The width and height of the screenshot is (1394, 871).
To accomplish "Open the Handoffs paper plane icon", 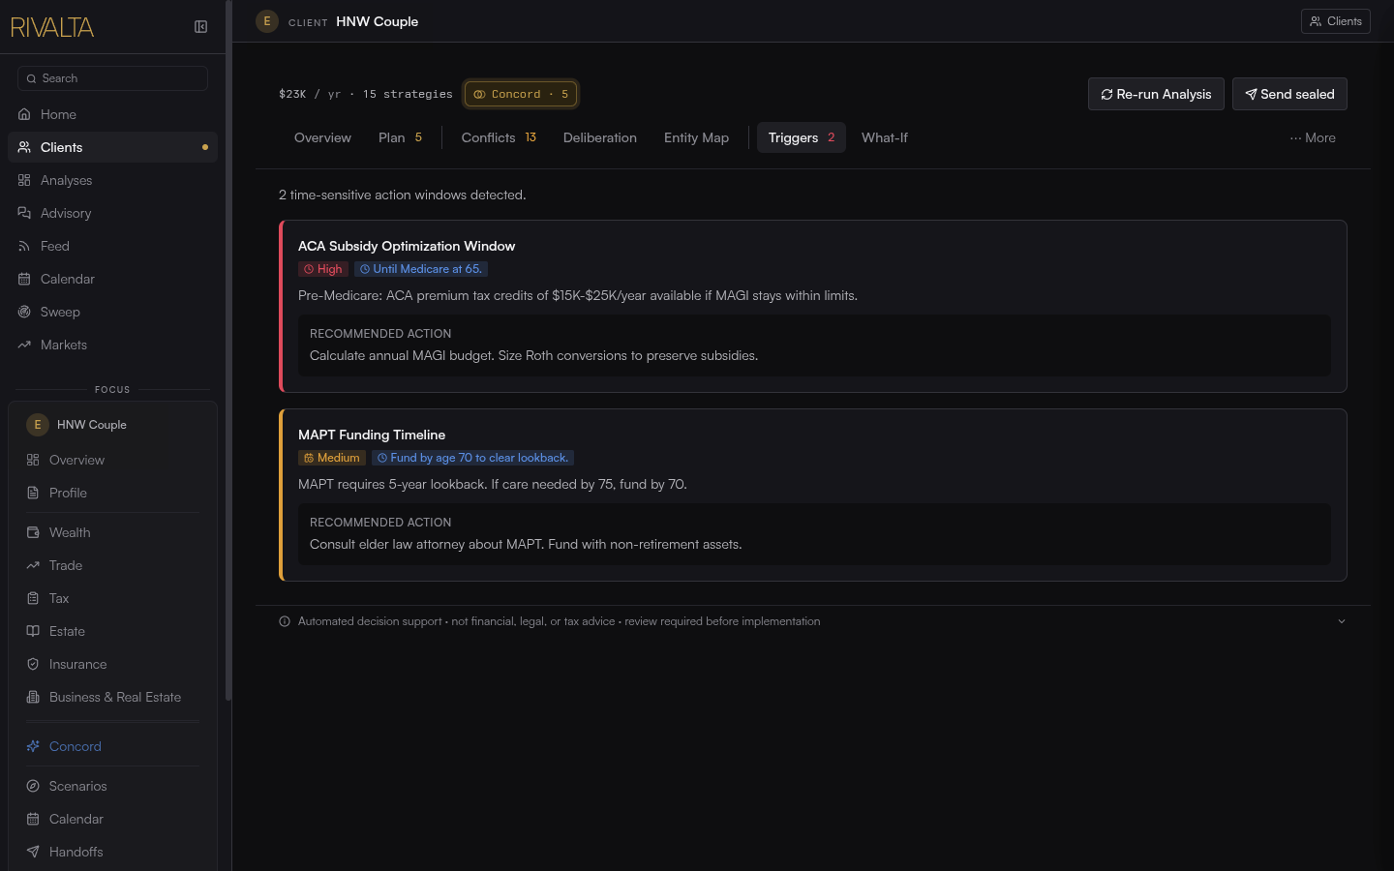I will pyautogui.click(x=33, y=852).
